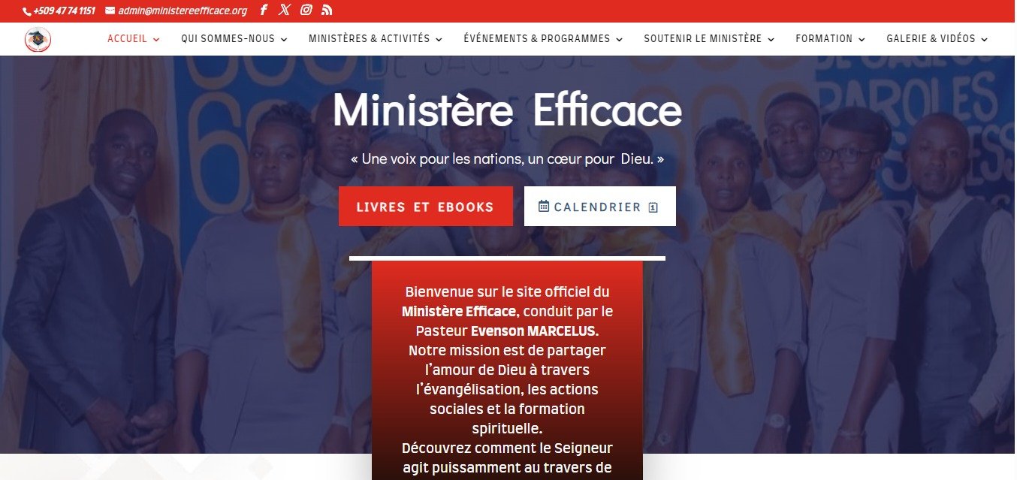
Task: Open the Instagram icon in top bar
Action: 306,10
